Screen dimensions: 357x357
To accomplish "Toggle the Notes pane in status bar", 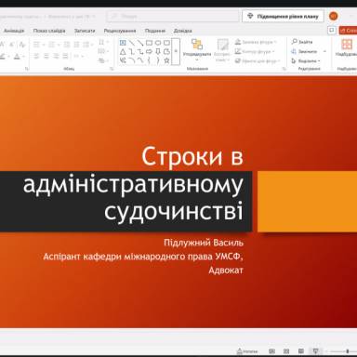I will point(247,351).
